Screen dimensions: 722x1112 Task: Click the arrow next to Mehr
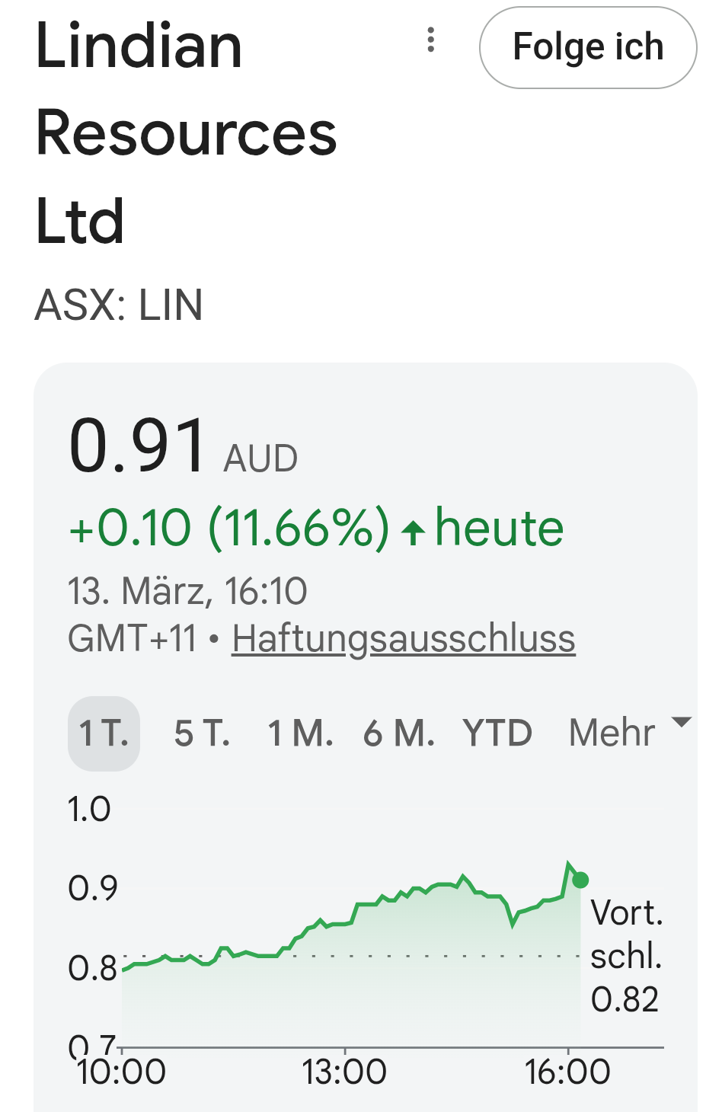681,721
